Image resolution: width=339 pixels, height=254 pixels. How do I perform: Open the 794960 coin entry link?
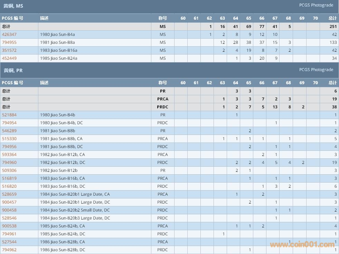coord(9,163)
